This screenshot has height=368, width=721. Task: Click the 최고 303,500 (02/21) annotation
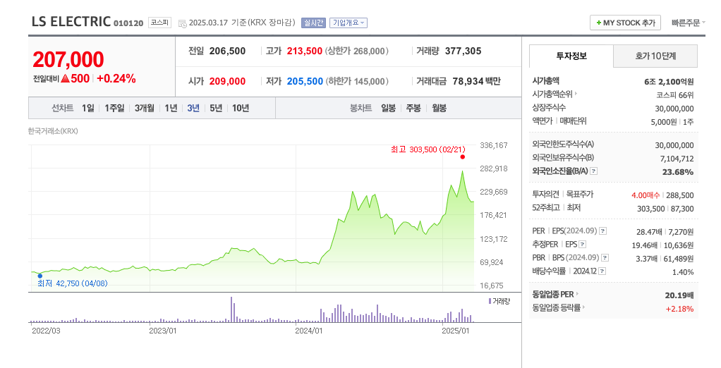coord(428,149)
